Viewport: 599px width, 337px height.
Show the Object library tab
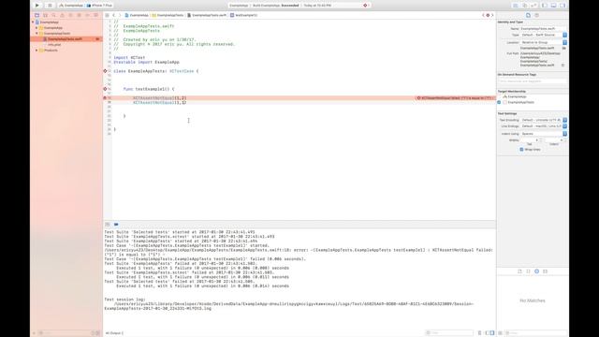point(536,271)
